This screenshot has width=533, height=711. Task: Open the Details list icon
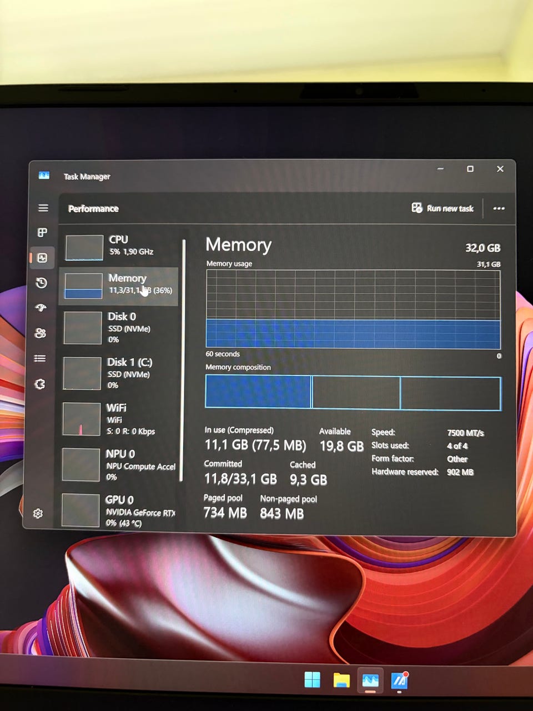(40, 358)
